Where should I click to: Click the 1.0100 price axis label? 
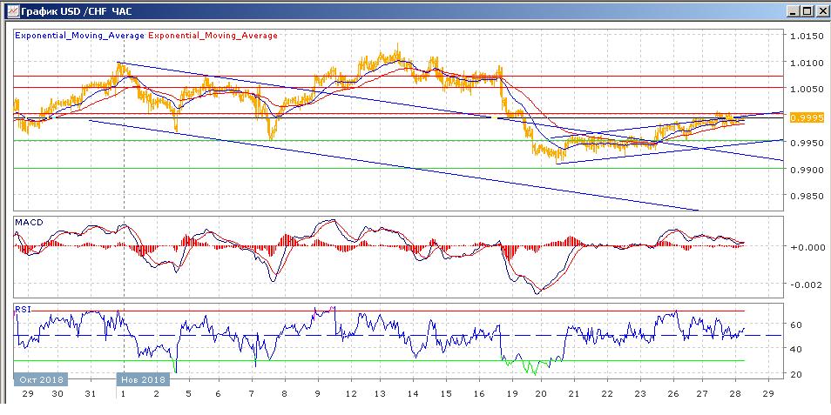[x=807, y=63]
